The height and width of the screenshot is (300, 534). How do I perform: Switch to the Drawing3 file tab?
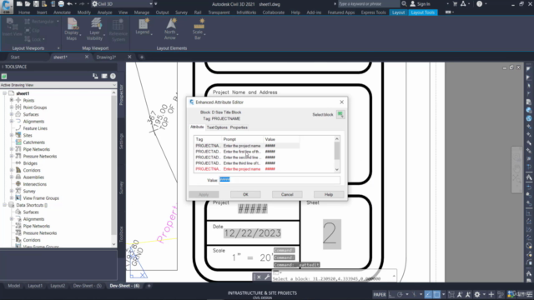tap(106, 57)
